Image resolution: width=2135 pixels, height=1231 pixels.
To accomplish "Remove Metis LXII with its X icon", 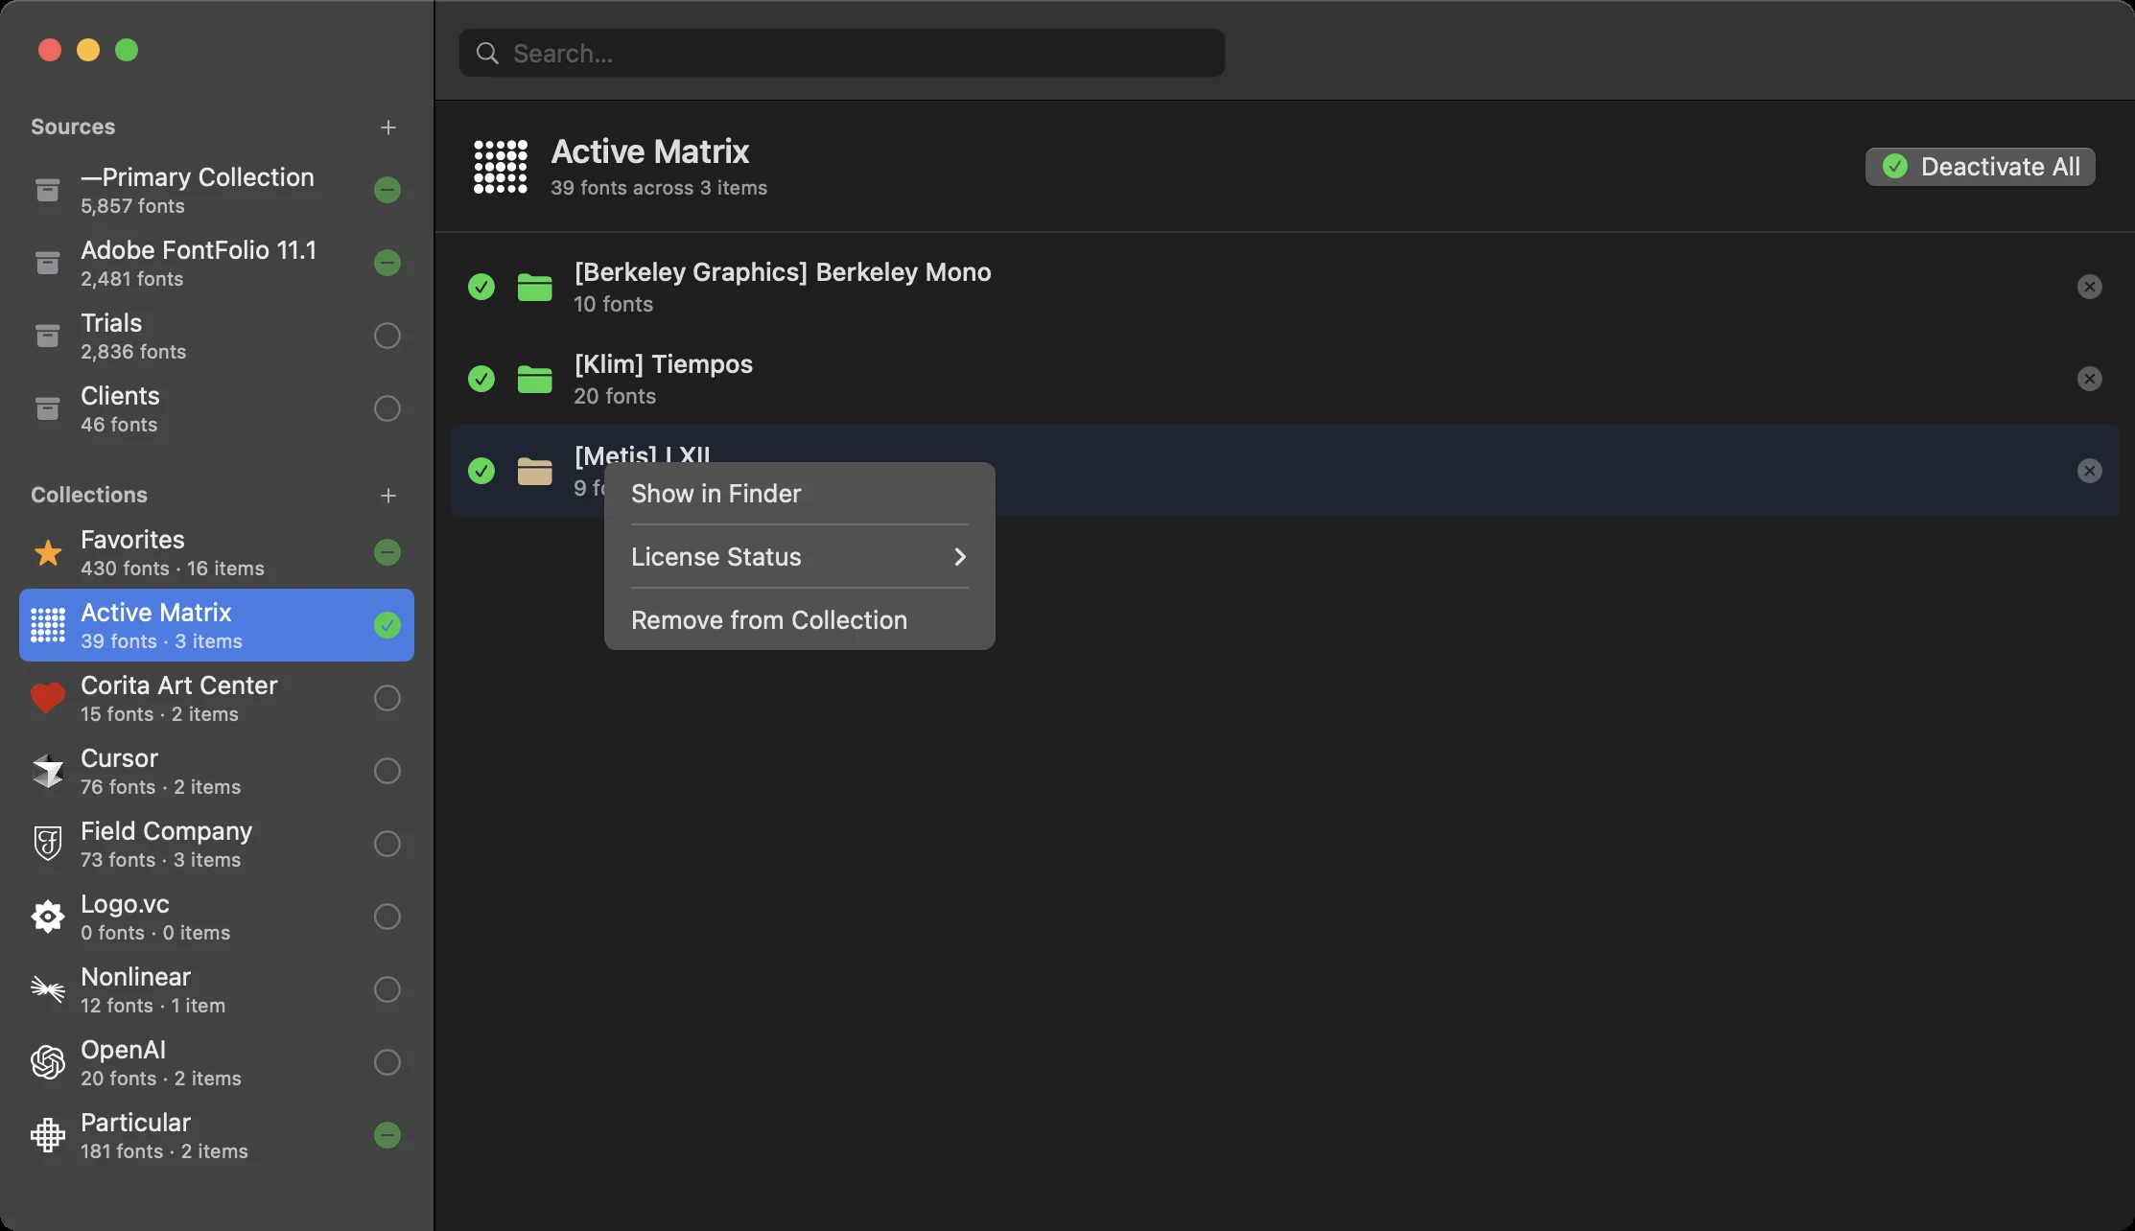I will click(x=2090, y=471).
